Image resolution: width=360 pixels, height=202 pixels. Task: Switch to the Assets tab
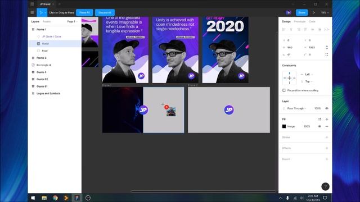(x=47, y=21)
